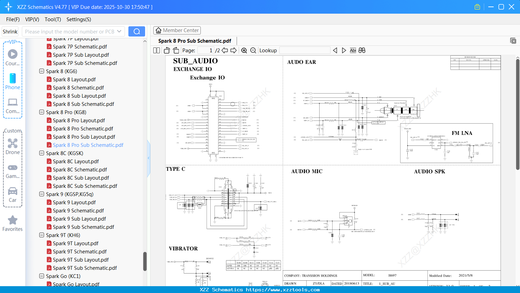The image size is (520, 293).
Task: Open the Tool(T) menu
Action: (53, 19)
